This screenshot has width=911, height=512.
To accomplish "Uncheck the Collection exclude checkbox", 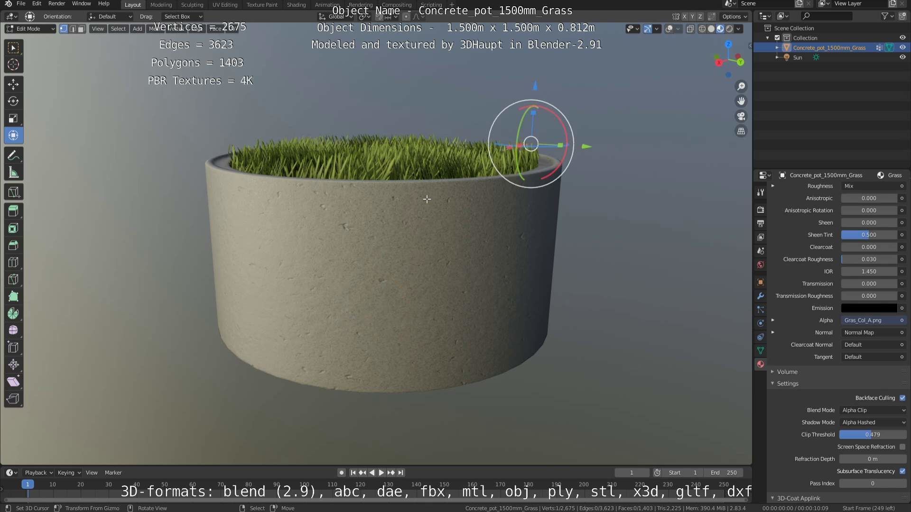I will click(x=777, y=38).
